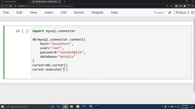Viewport: 195px width, 109px height.
Task: Click the zoom magnifier icon in address bar
Action: [167, 6]
